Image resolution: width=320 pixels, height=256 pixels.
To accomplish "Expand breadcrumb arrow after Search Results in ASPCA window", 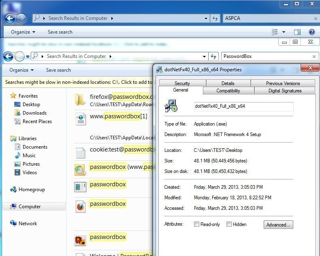I will [112, 18].
